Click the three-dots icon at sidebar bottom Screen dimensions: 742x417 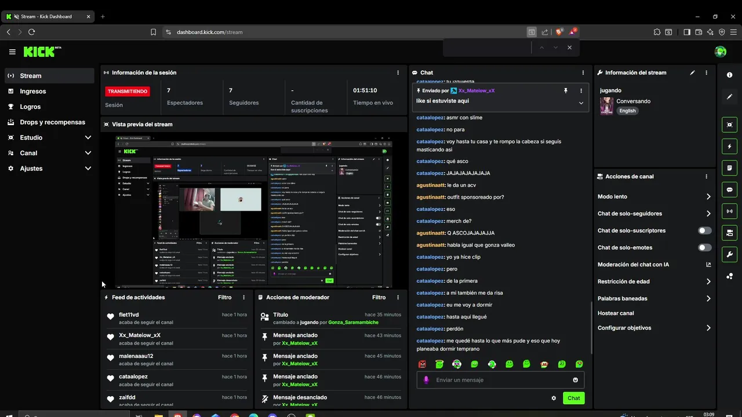pos(729,276)
